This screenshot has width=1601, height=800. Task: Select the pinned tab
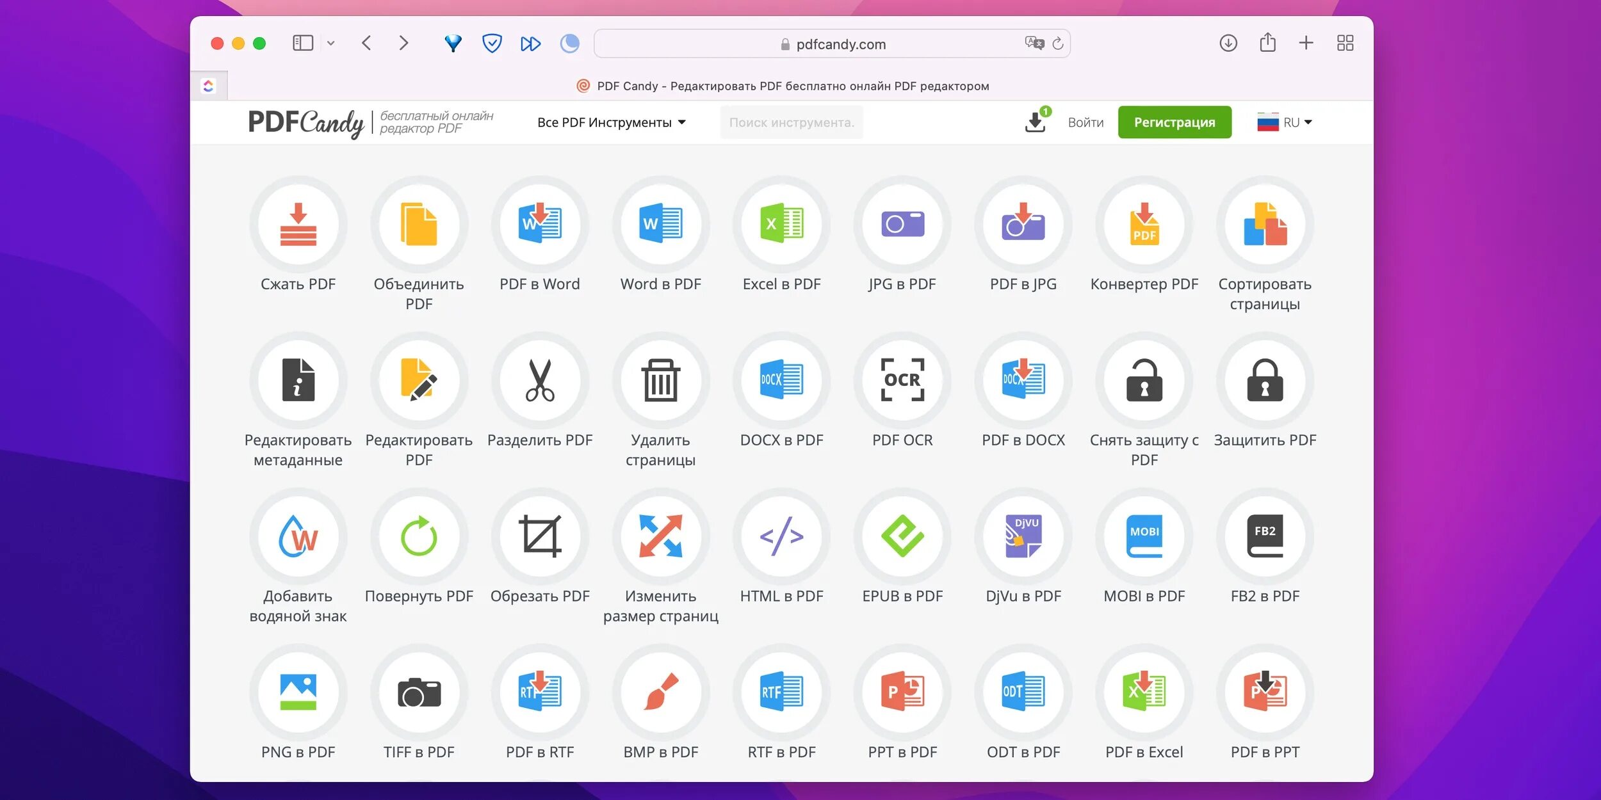[209, 86]
